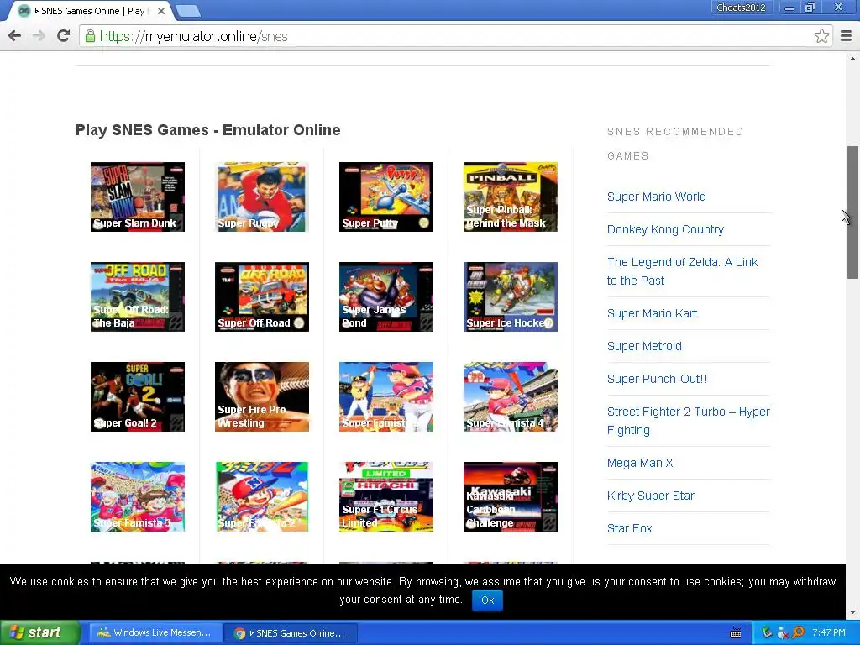This screenshot has height=645, width=860.
Task: Bookmark this page with the star icon
Action: tap(821, 36)
